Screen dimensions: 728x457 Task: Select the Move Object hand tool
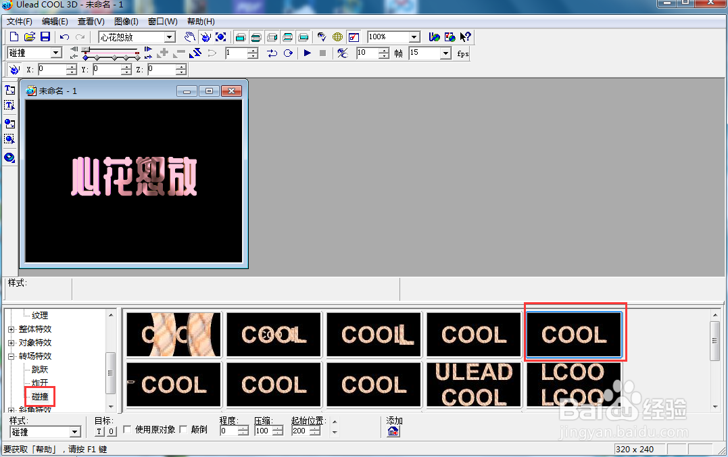click(189, 37)
